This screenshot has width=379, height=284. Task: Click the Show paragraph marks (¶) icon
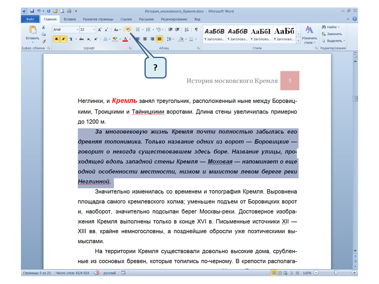pyautogui.click(x=196, y=30)
